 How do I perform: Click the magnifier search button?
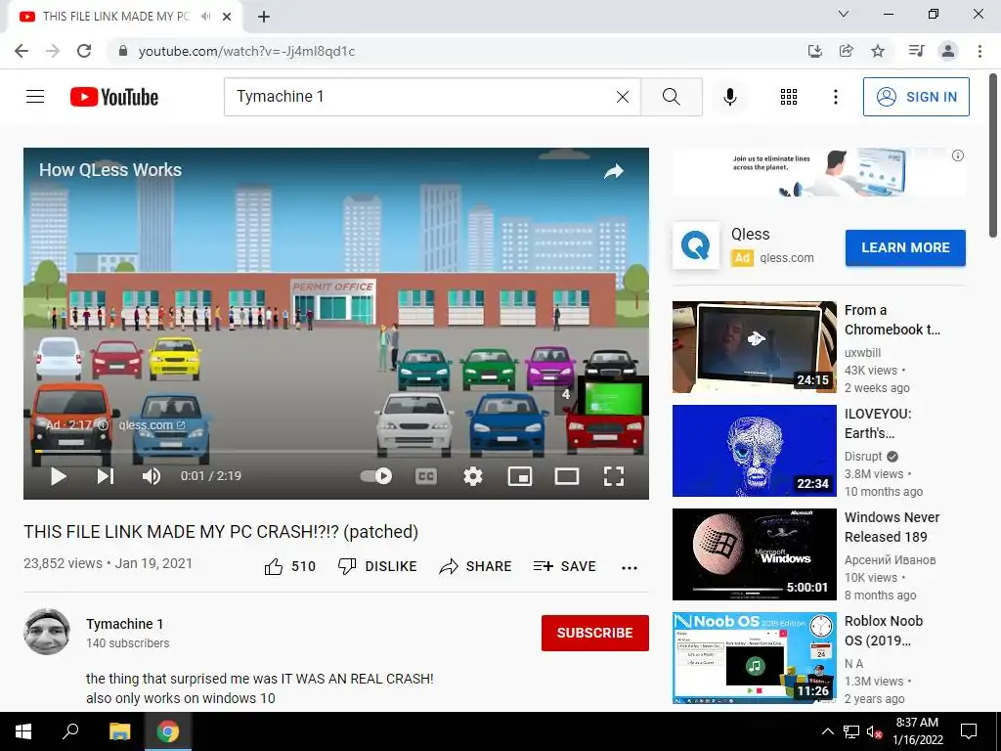[x=672, y=97]
